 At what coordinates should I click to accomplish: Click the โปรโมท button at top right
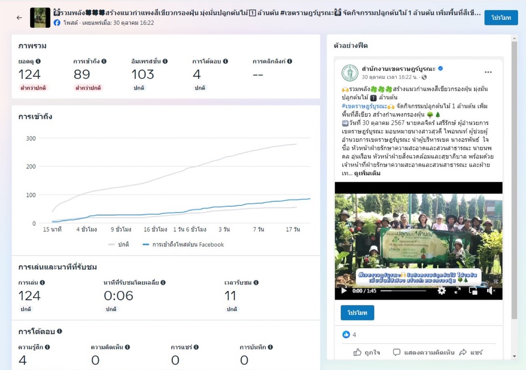pos(501,18)
